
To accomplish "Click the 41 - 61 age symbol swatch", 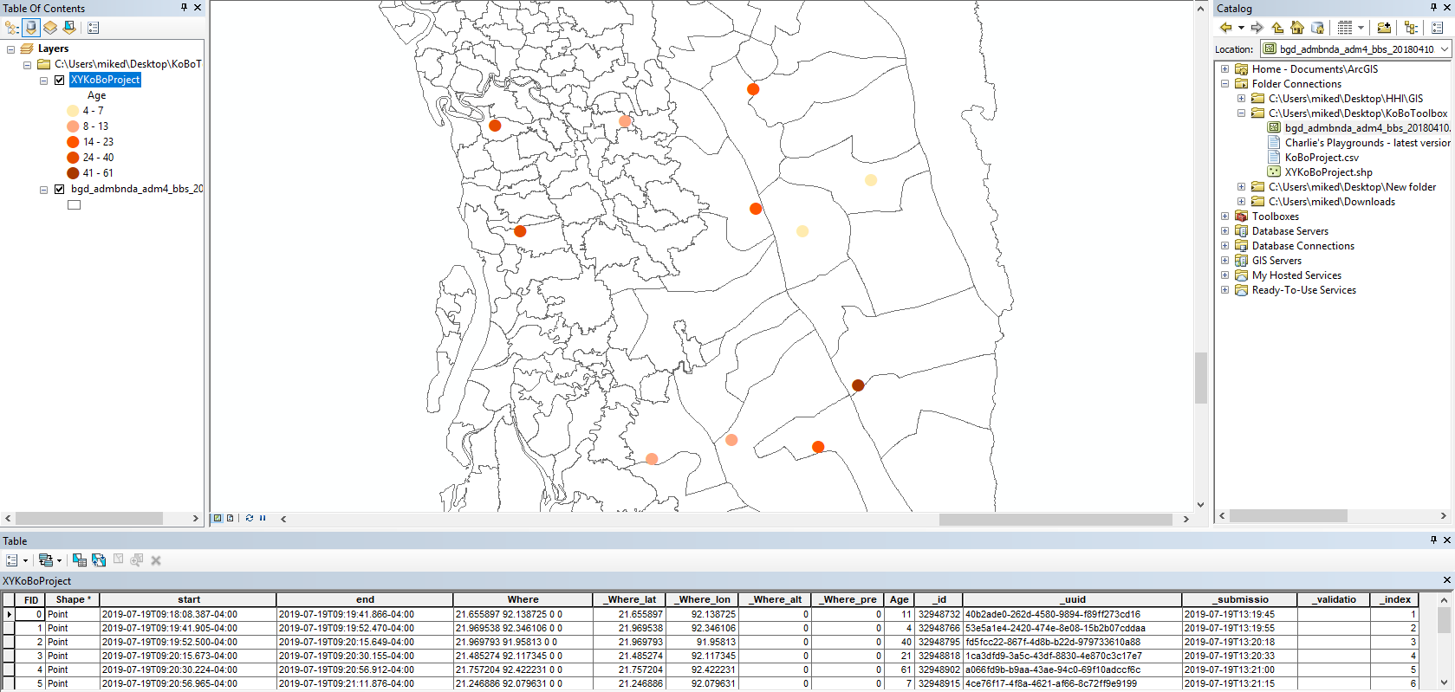I will (x=73, y=173).
